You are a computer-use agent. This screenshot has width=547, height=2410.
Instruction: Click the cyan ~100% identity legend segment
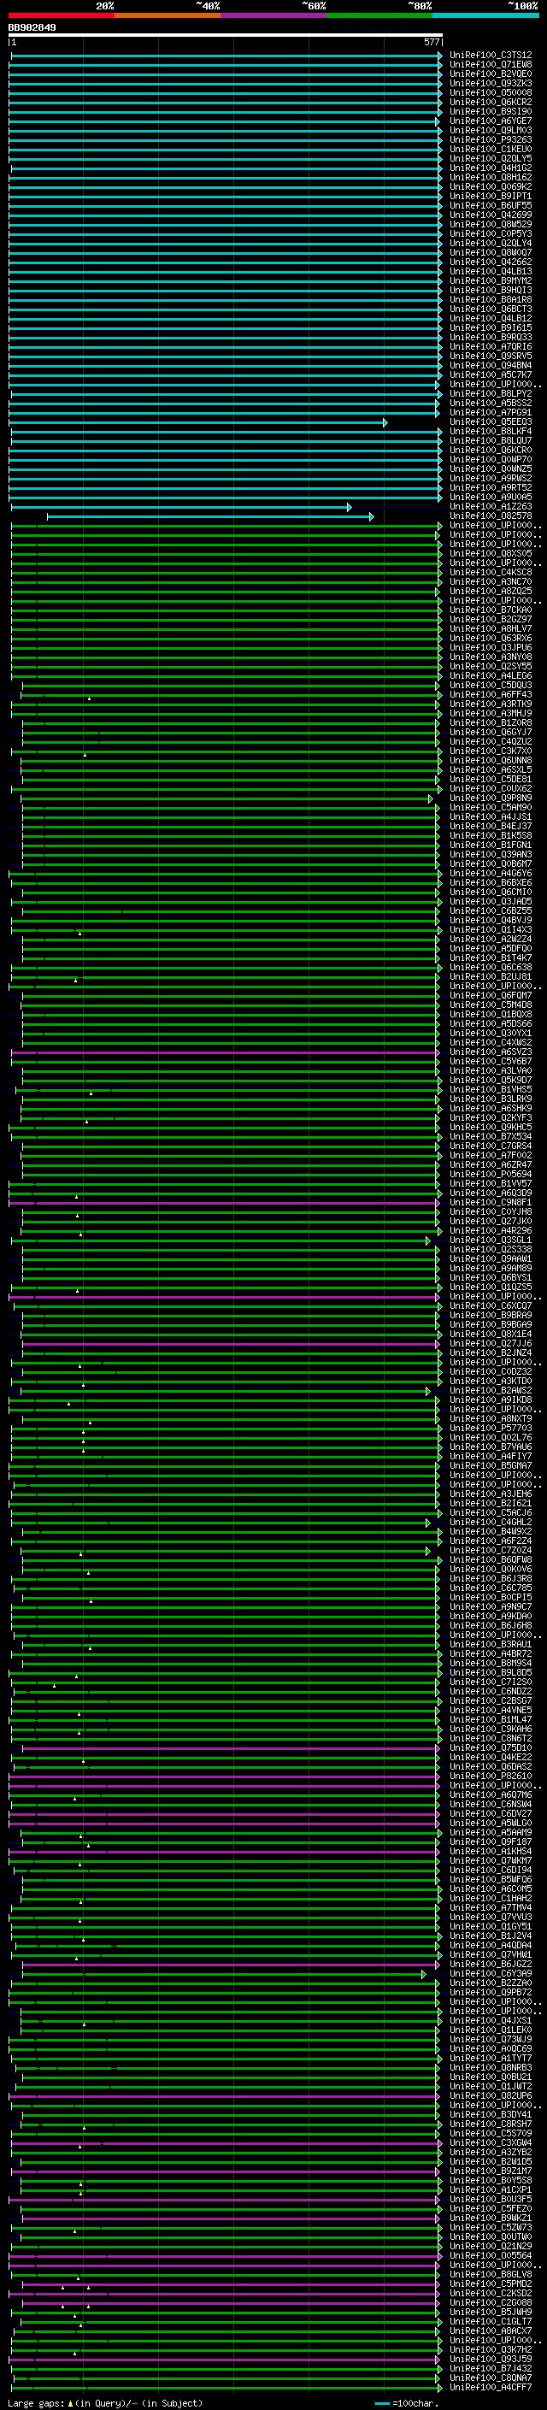485,15
